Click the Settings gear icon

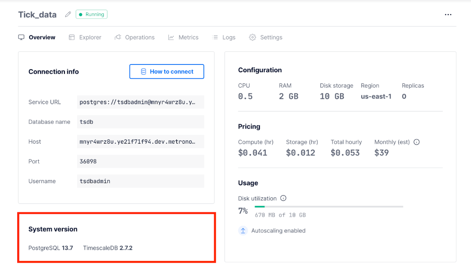(x=252, y=37)
